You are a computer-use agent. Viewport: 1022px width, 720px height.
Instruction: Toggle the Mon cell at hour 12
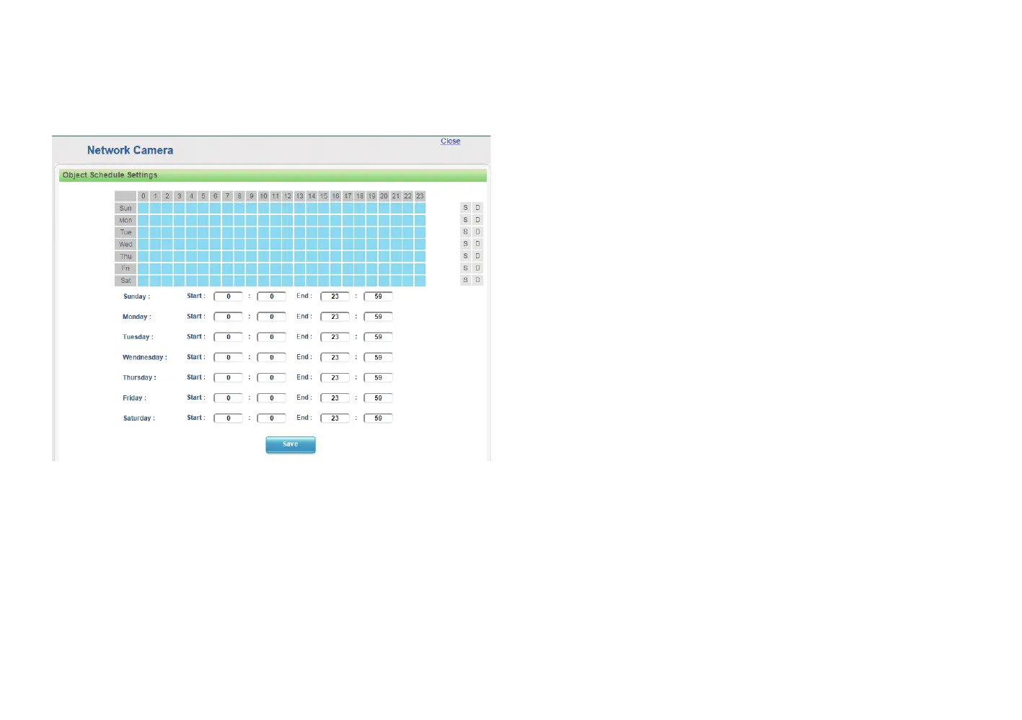click(x=288, y=220)
